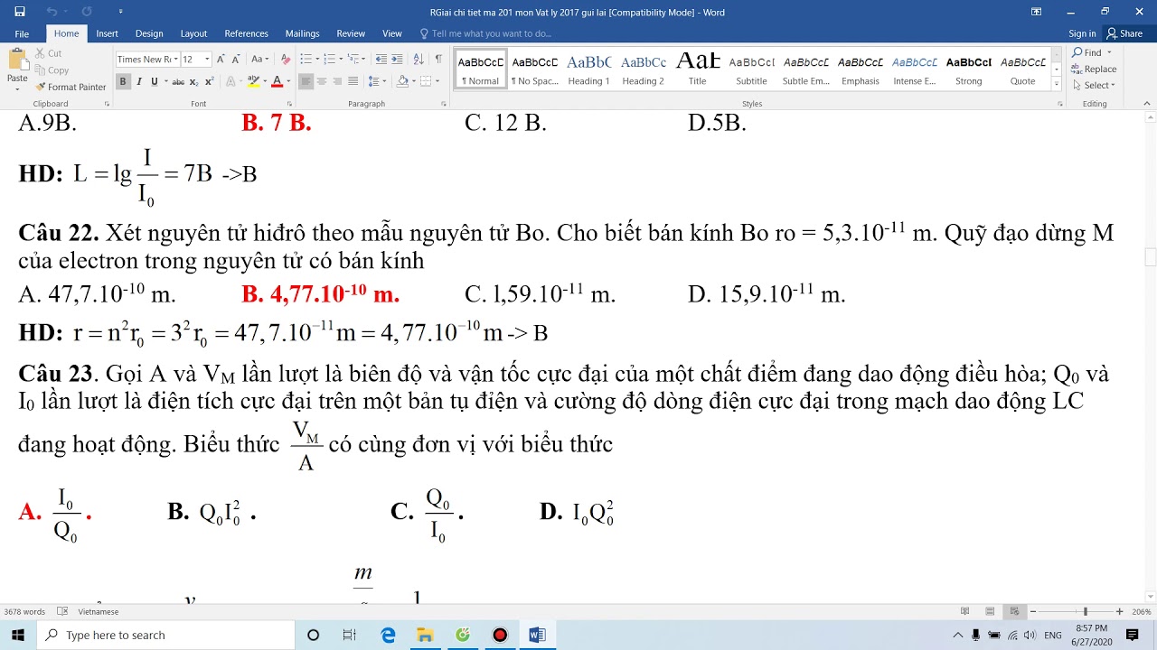1157x650 pixels.
Task: Shrink font size with the smaller A icon
Action: pyautogui.click(x=236, y=59)
